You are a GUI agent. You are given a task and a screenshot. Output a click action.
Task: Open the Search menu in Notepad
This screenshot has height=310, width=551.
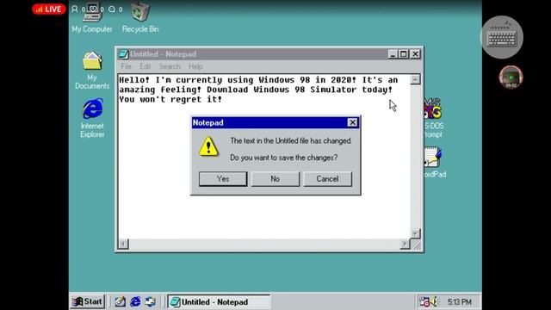click(x=170, y=66)
